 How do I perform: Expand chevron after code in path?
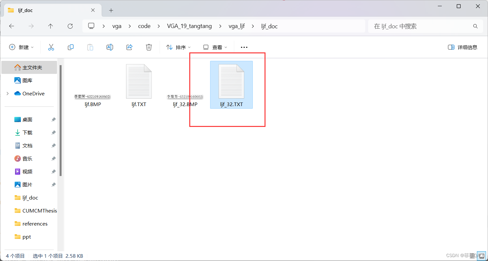click(x=159, y=26)
